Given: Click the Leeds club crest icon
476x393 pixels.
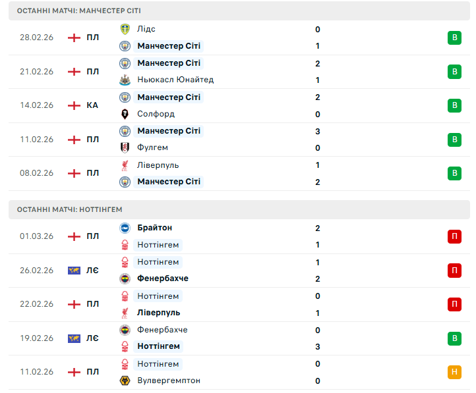Looking at the screenshot, I should (125, 29).
